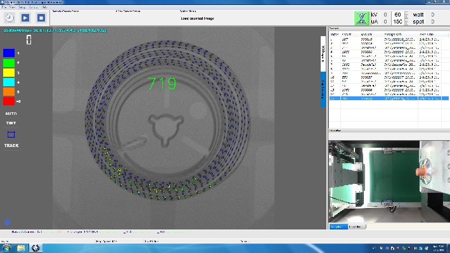Image resolution: width=450 pixels, height=253 pixels.
Task: Toggle AUTO counting mode
Action: pos(11,114)
